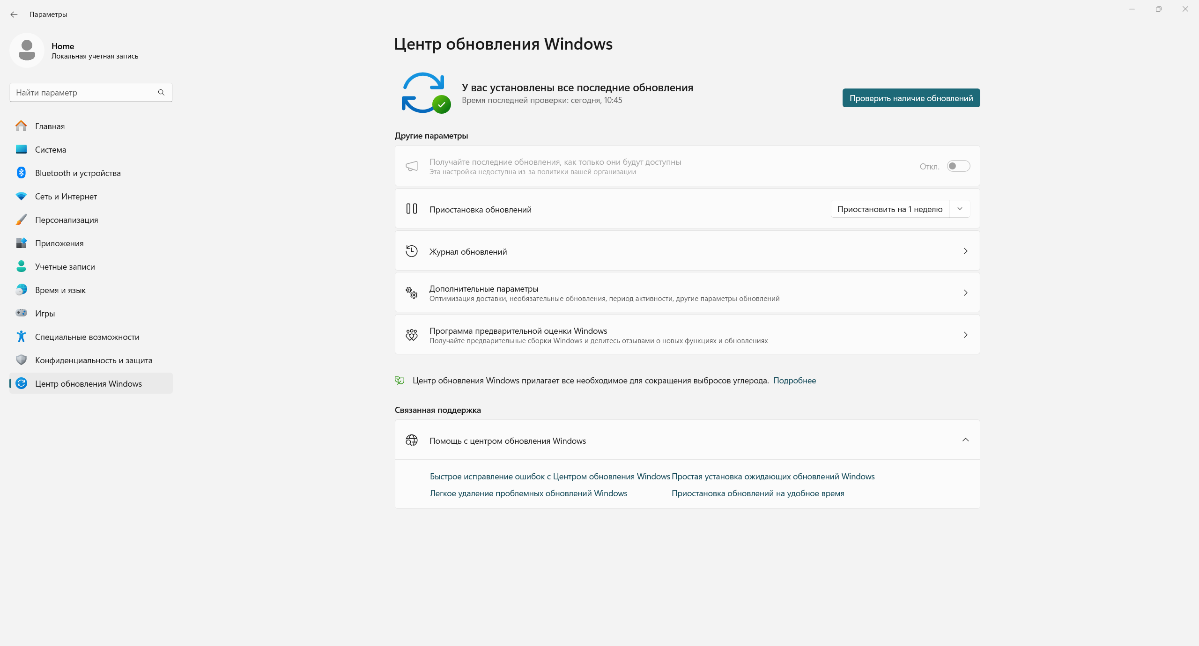
Task: Select Bluetooth и устройства in sidebar
Action: (78, 173)
